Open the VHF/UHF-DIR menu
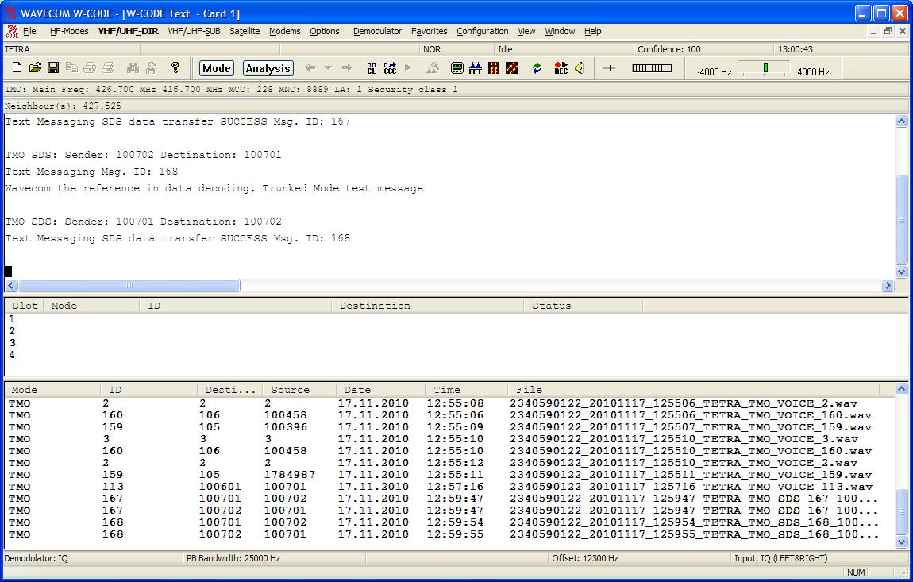 coord(128,32)
